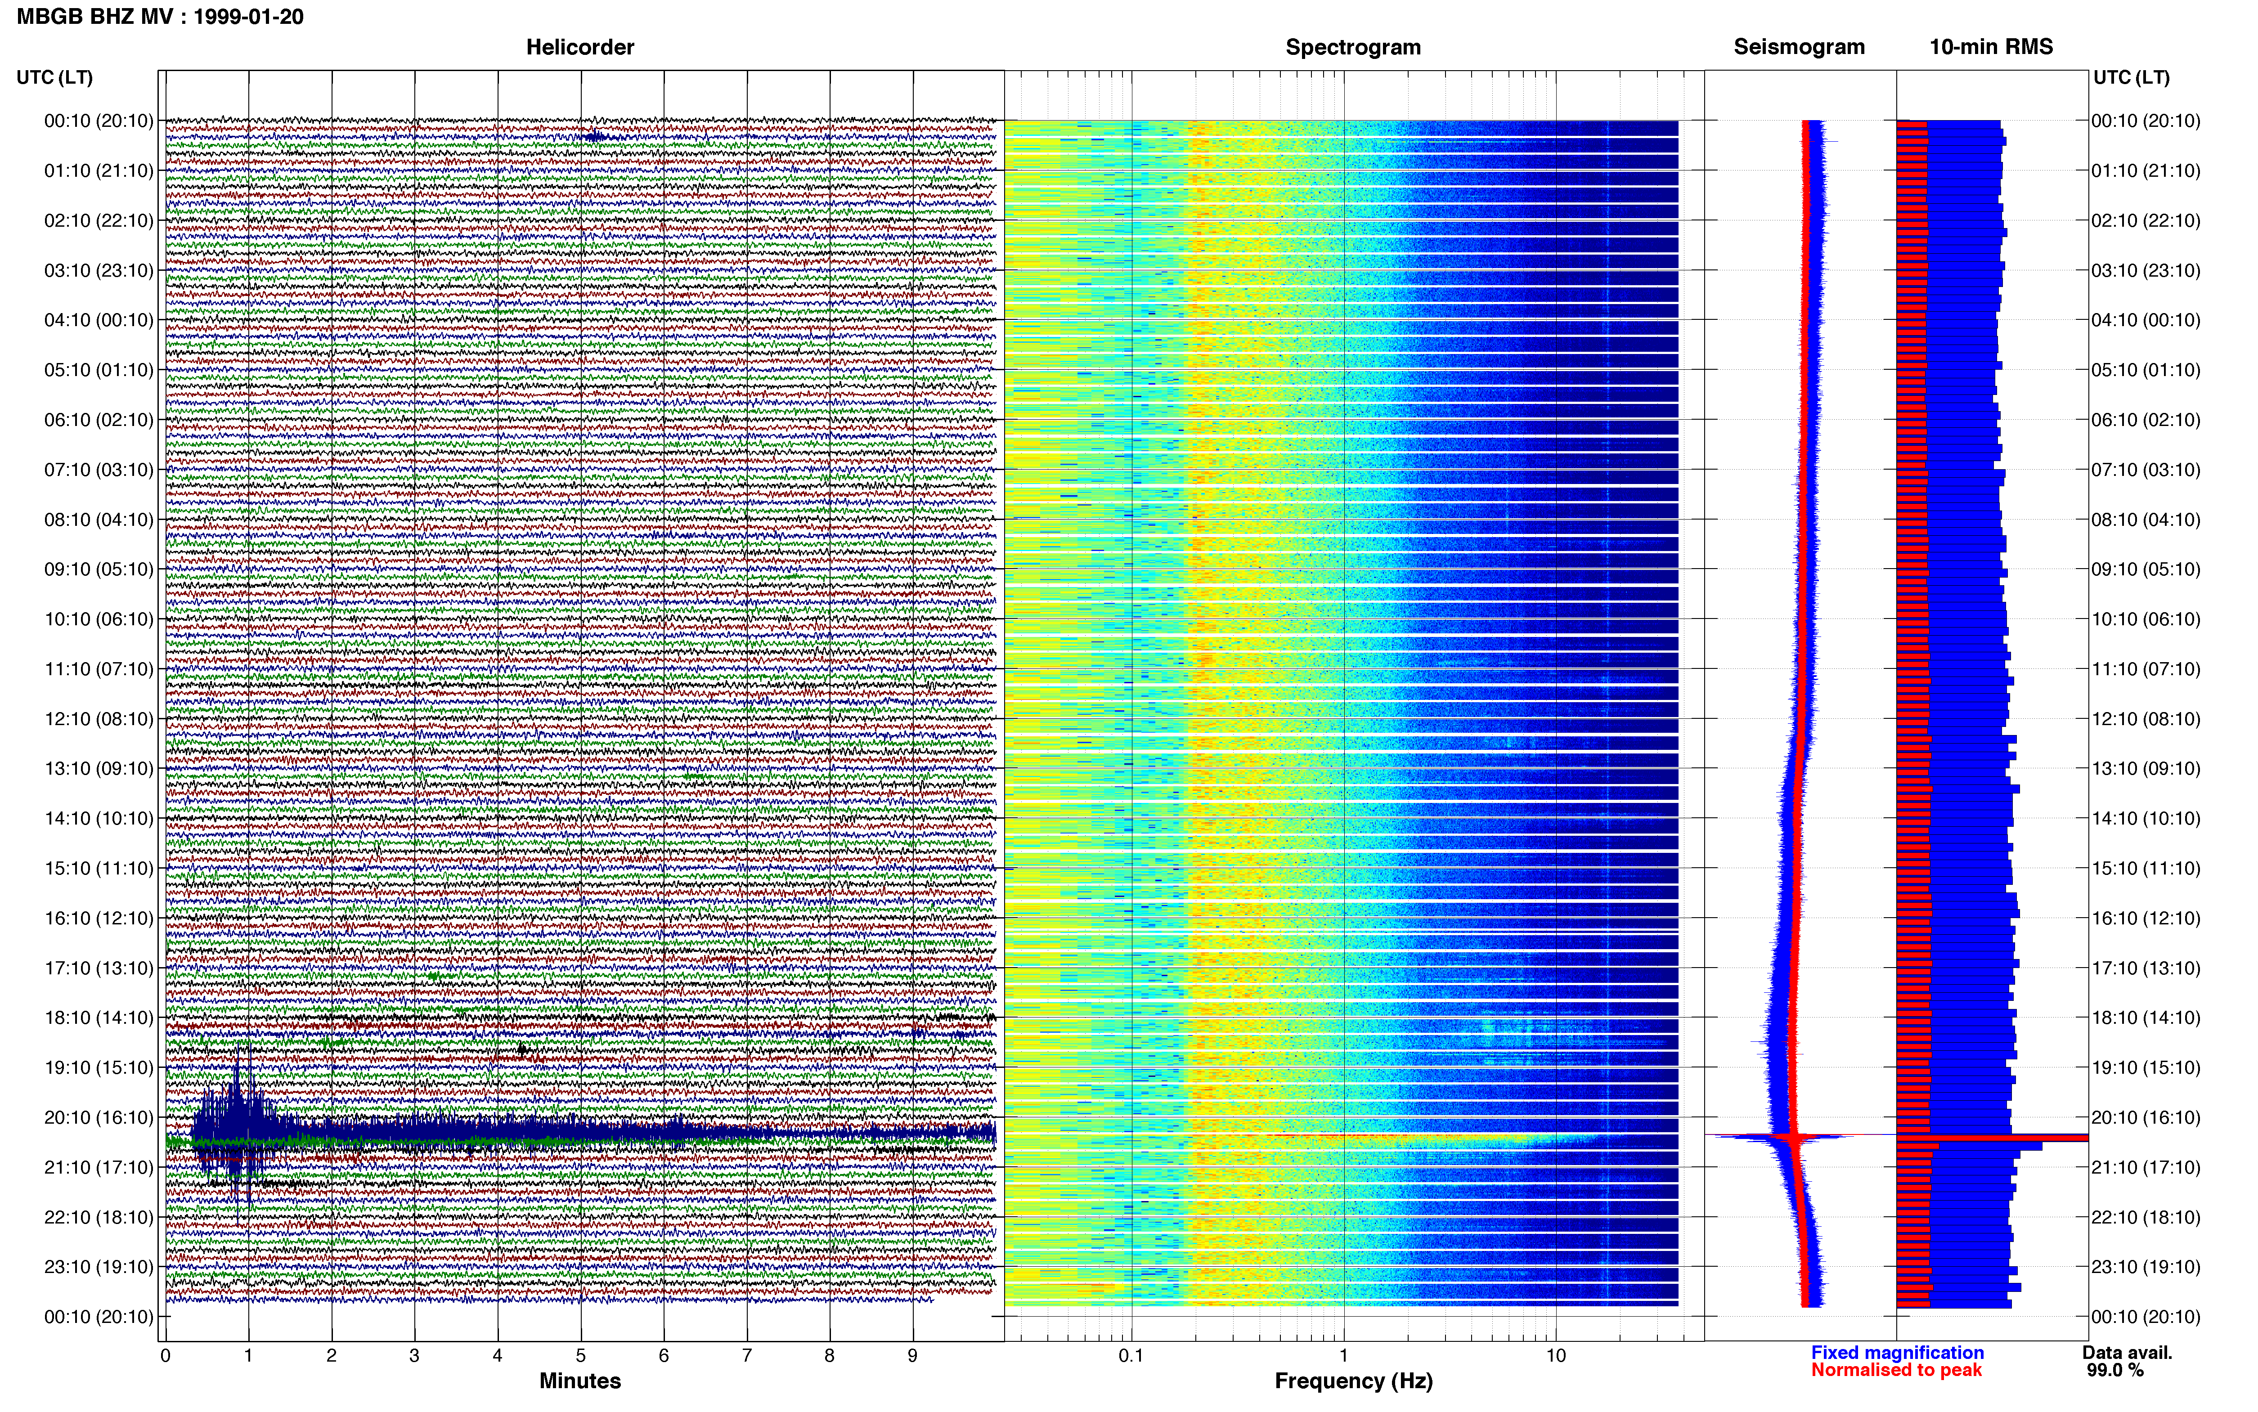Click '16:10 (12:10)' label on helicorder time axis
This screenshot has width=2258, height=1412.
(x=99, y=918)
